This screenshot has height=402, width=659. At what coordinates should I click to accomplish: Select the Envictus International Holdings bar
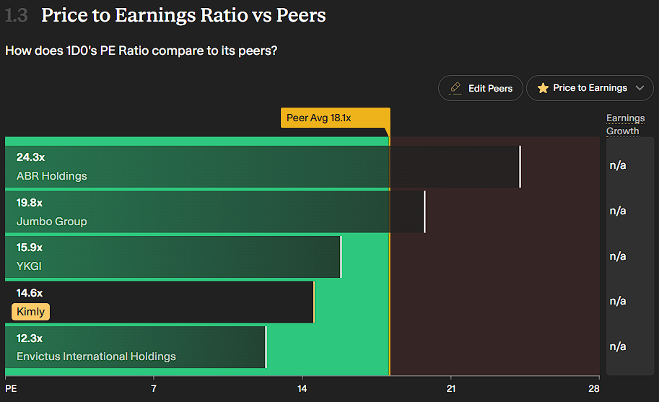tap(137, 347)
